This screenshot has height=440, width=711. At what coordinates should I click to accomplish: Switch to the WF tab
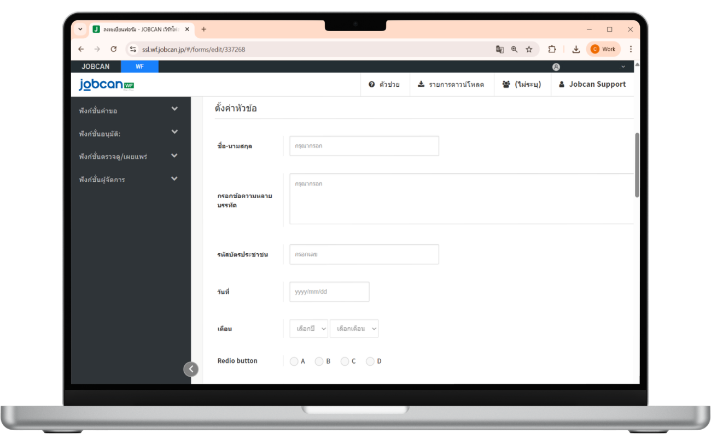tap(139, 67)
